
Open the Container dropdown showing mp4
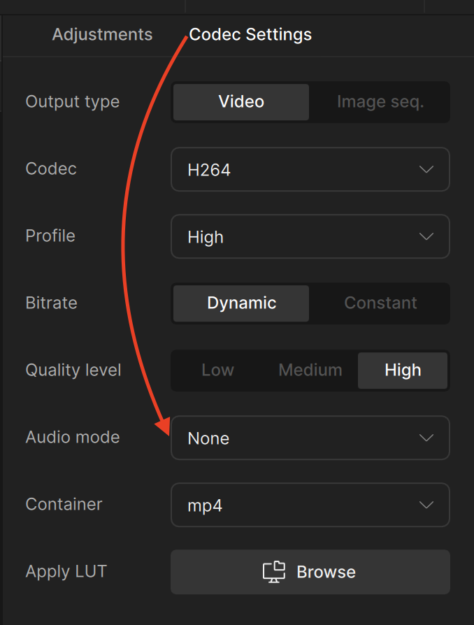tap(310, 505)
